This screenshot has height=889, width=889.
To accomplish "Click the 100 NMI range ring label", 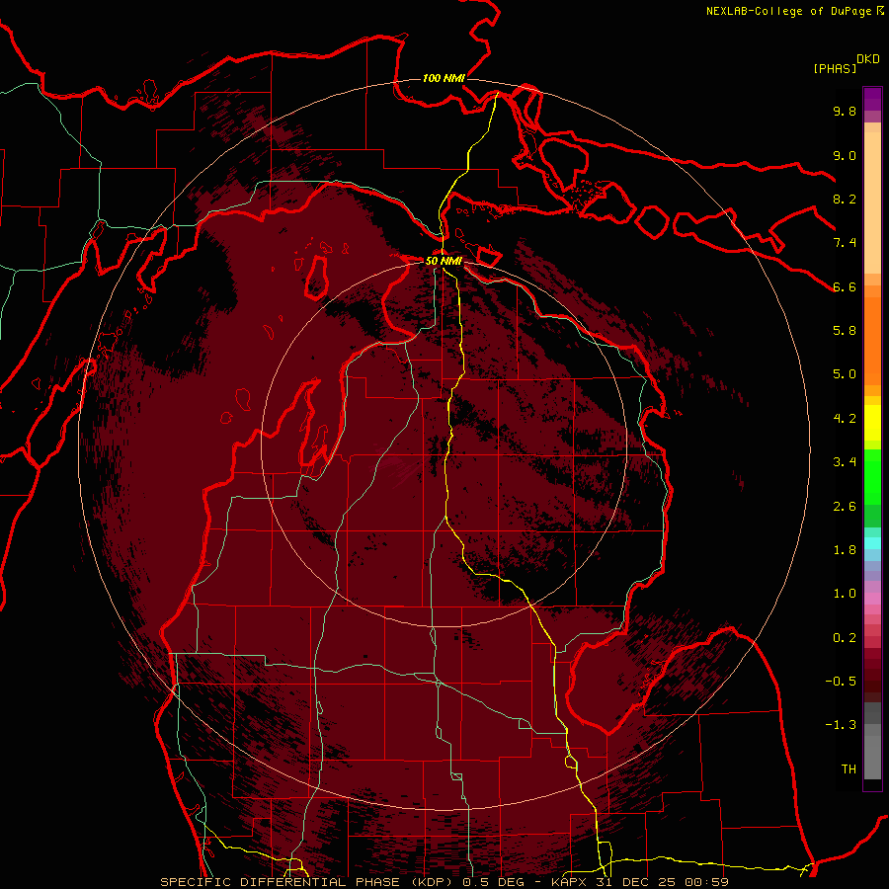I will (x=444, y=78).
